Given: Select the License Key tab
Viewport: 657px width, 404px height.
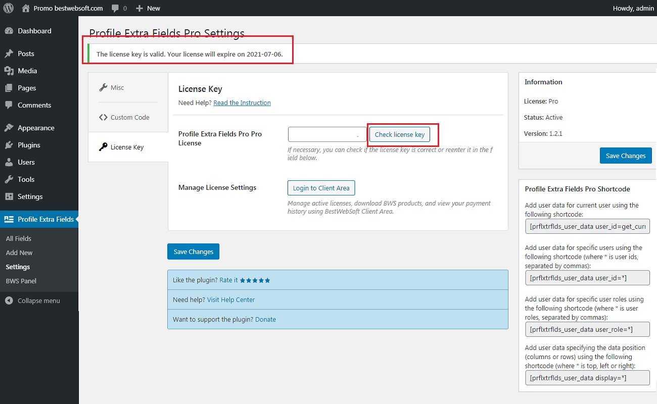Looking at the screenshot, I should click(128, 147).
